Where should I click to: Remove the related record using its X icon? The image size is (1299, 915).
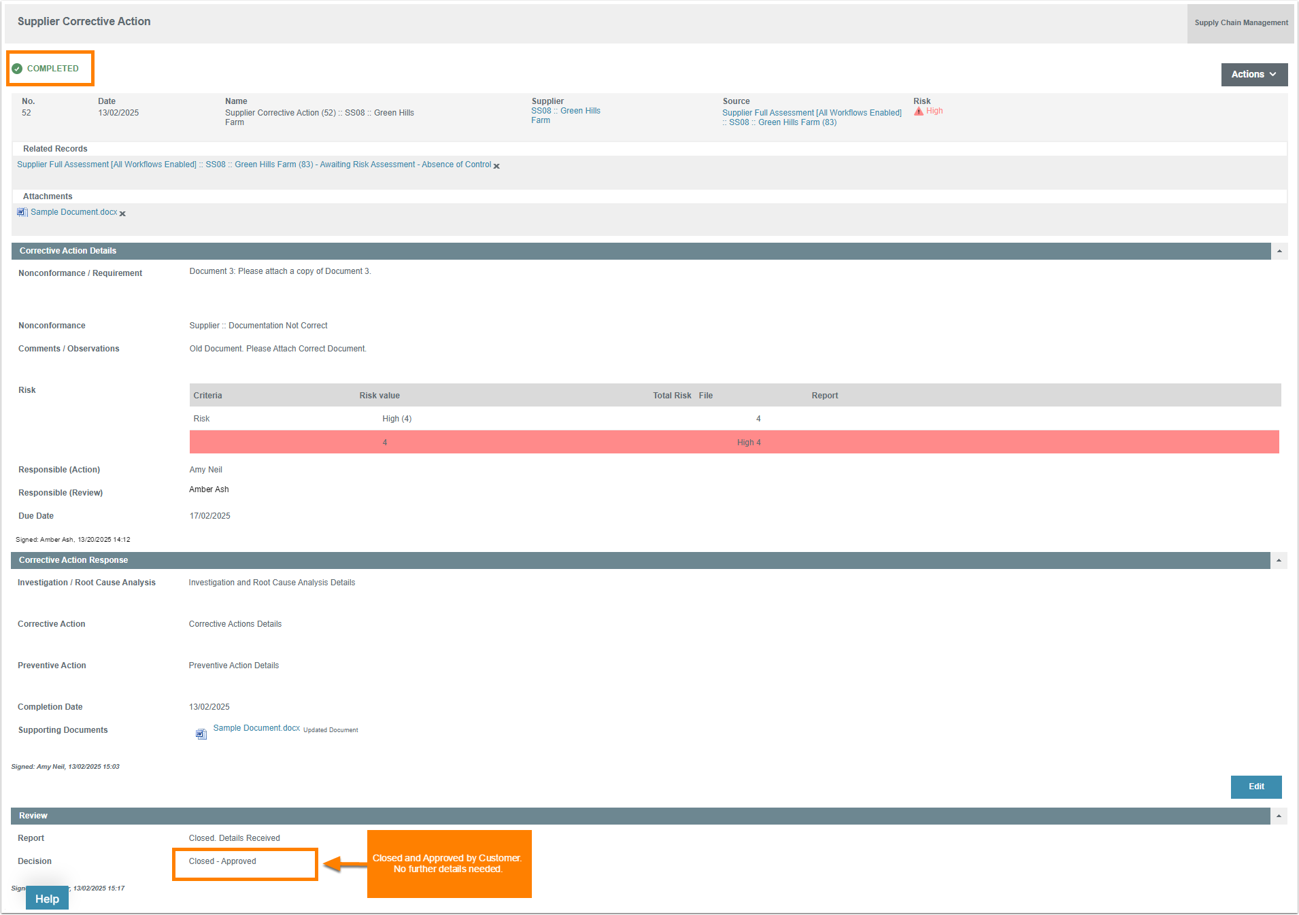(496, 166)
